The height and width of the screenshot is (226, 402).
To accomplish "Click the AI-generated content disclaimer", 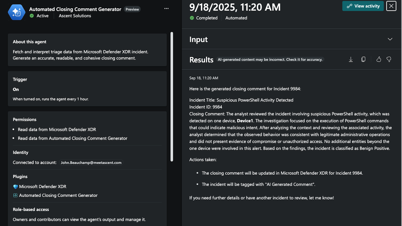I will click(x=270, y=59).
